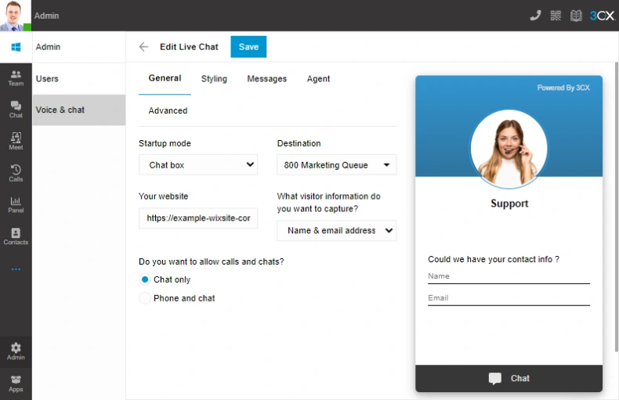Open the dialer phone icon in header
This screenshot has width=619, height=400.
pos(535,16)
